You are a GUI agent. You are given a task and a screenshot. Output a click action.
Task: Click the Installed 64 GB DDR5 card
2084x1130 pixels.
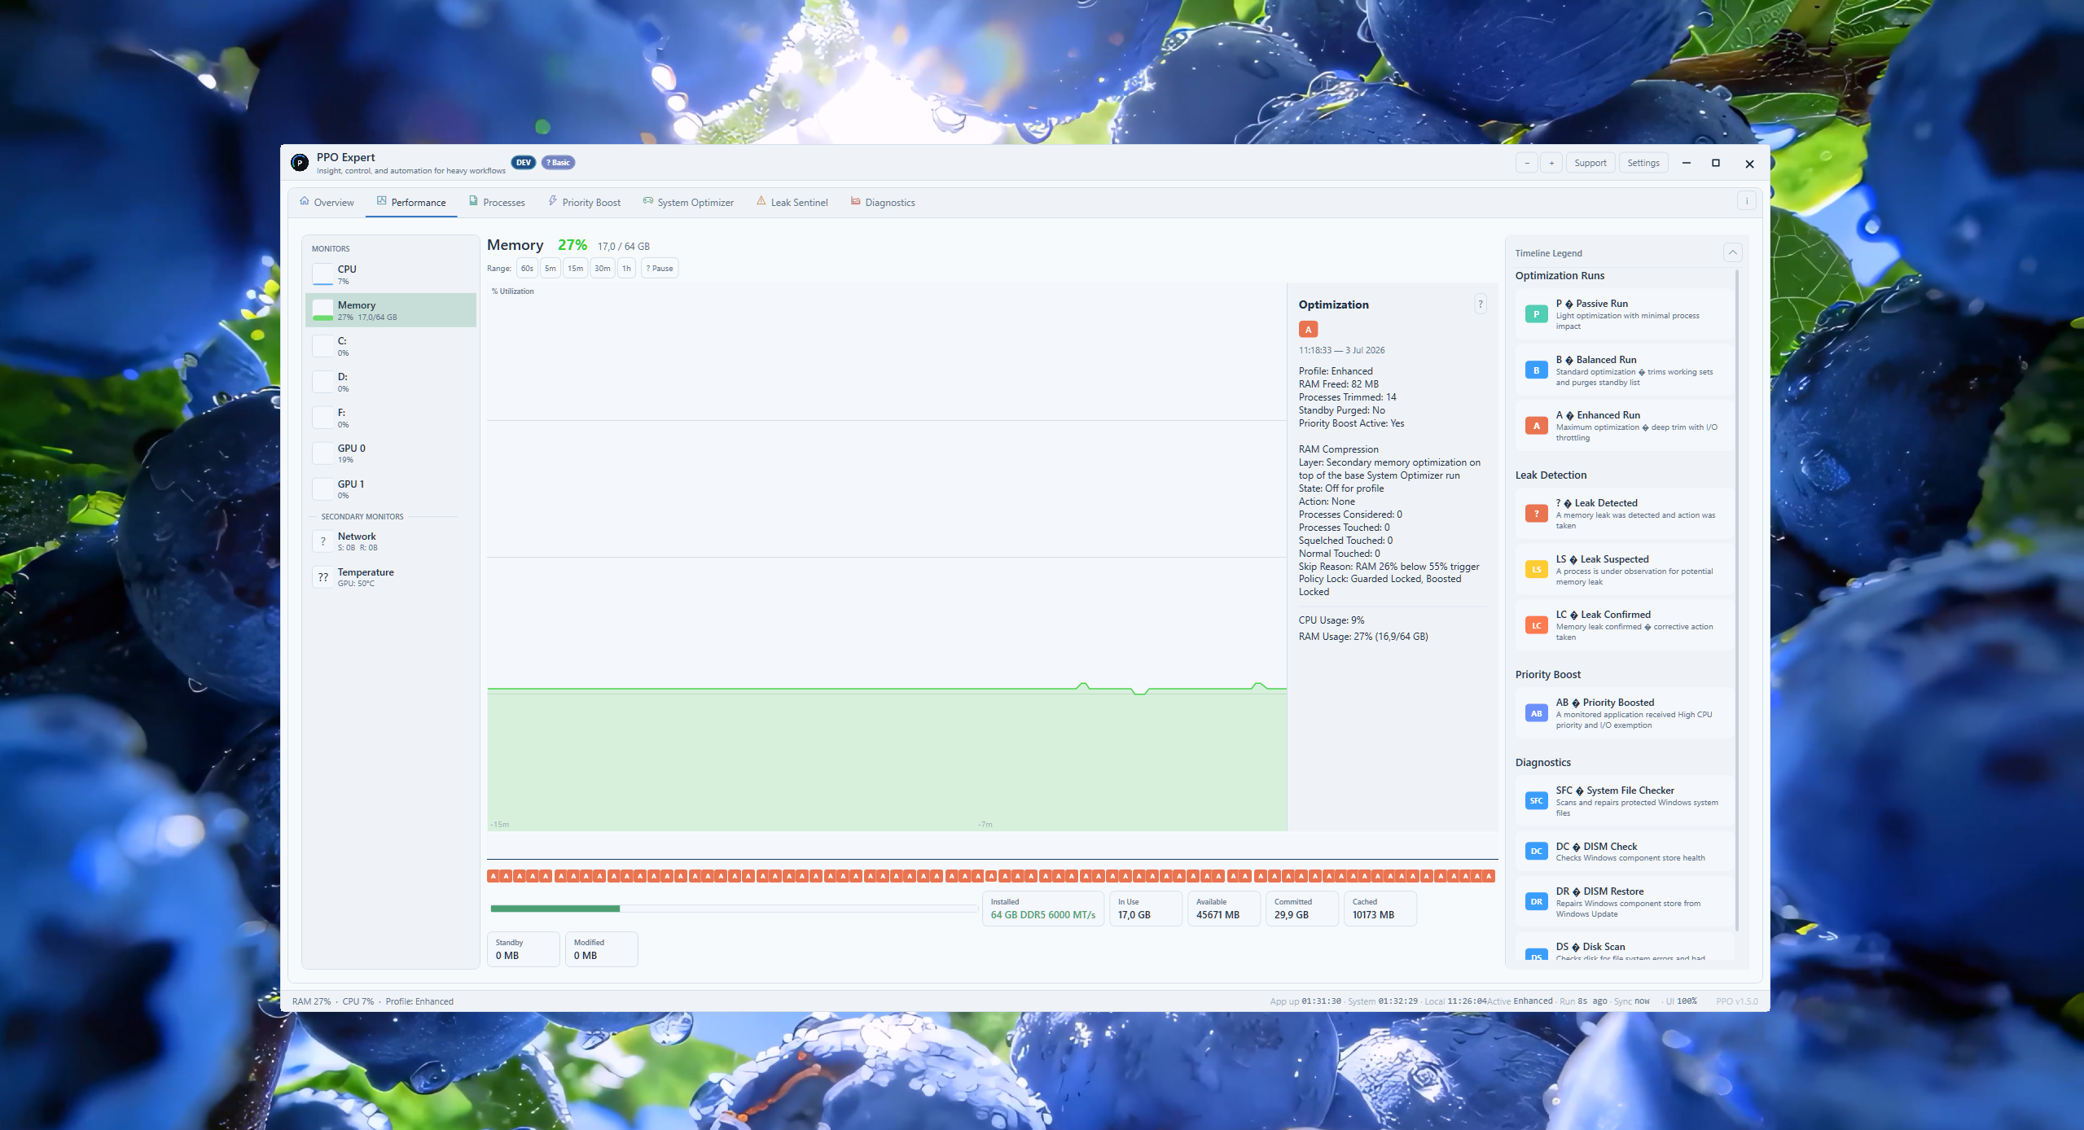(x=1043, y=909)
